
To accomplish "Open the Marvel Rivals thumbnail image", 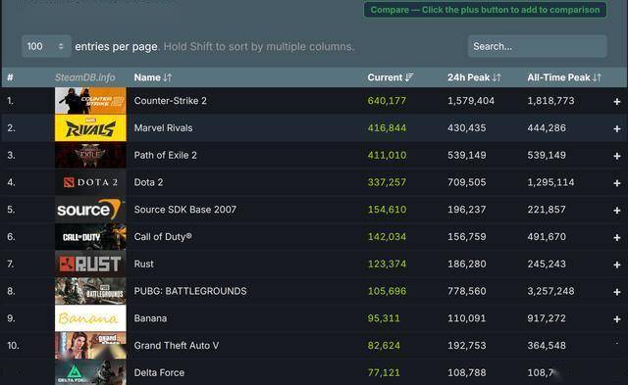I will point(90,128).
